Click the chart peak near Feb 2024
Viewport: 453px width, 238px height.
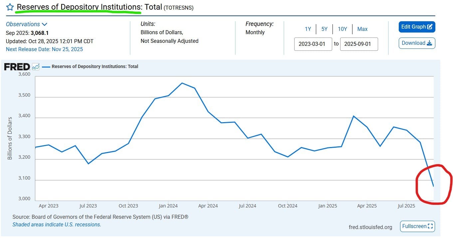pyautogui.click(x=182, y=83)
